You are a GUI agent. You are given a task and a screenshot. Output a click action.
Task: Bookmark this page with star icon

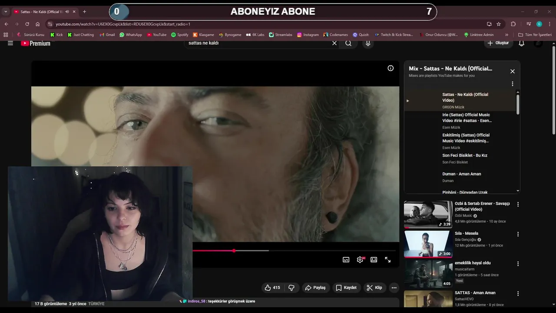click(x=499, y=24)
